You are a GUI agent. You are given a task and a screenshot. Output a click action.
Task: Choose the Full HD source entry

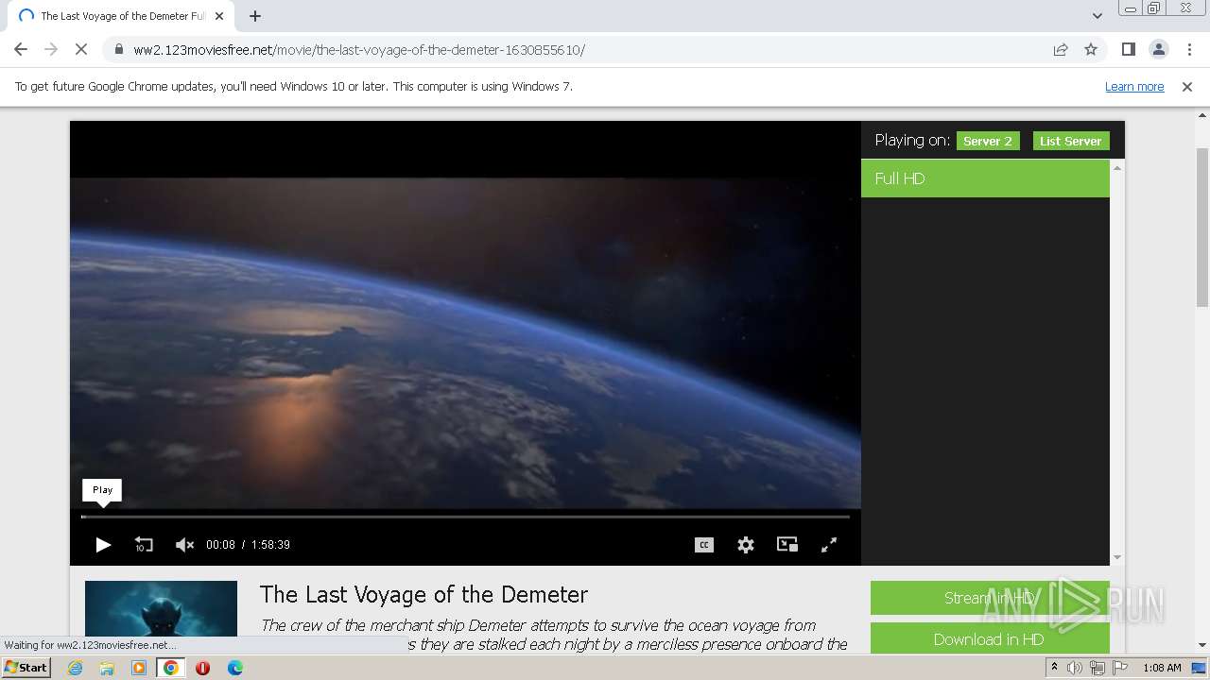coord(985,178)
